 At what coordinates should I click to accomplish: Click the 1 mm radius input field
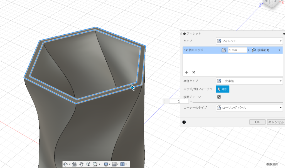237,50
